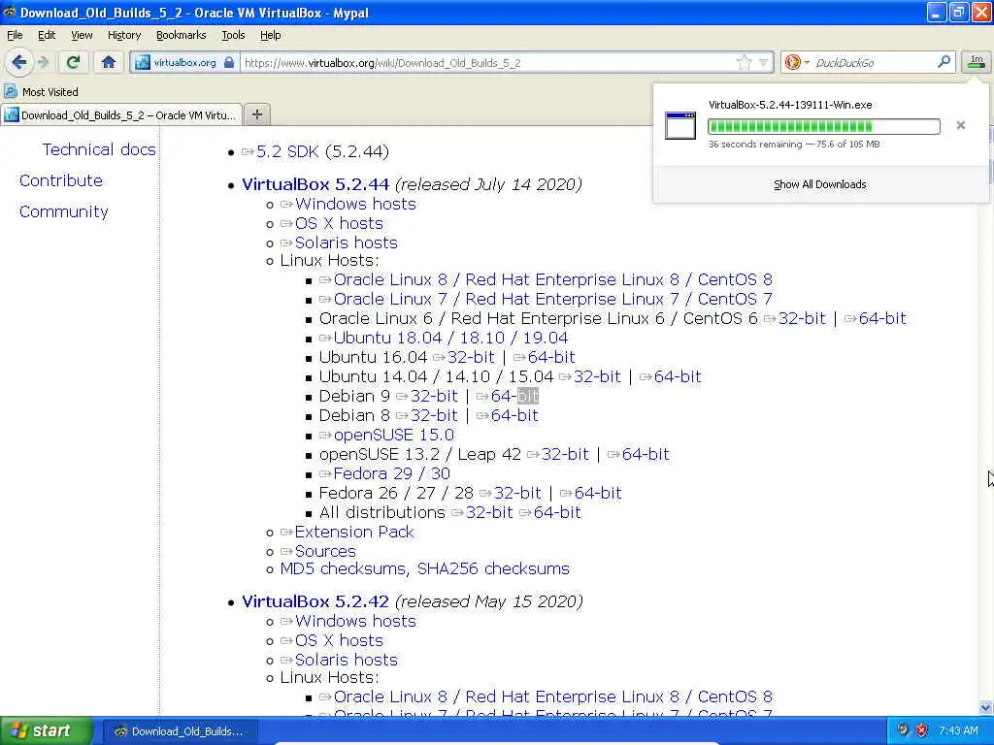Open 5.2.44 Sources link
Screen dimensions: 994x745
coord(325,551)
